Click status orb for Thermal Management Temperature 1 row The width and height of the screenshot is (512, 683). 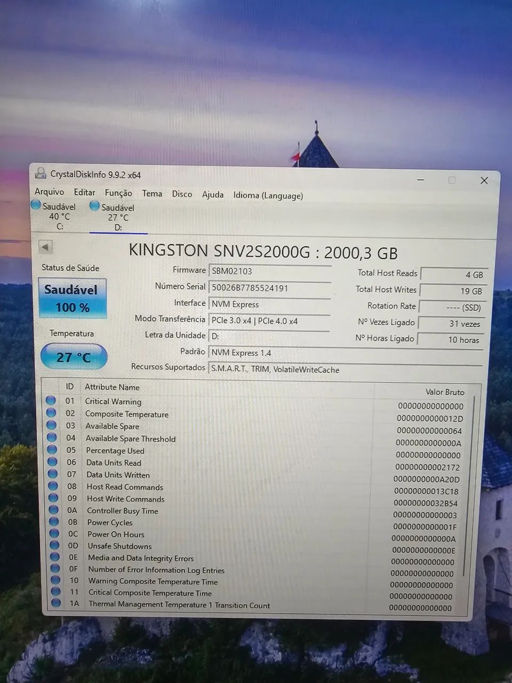coord(56,603)
